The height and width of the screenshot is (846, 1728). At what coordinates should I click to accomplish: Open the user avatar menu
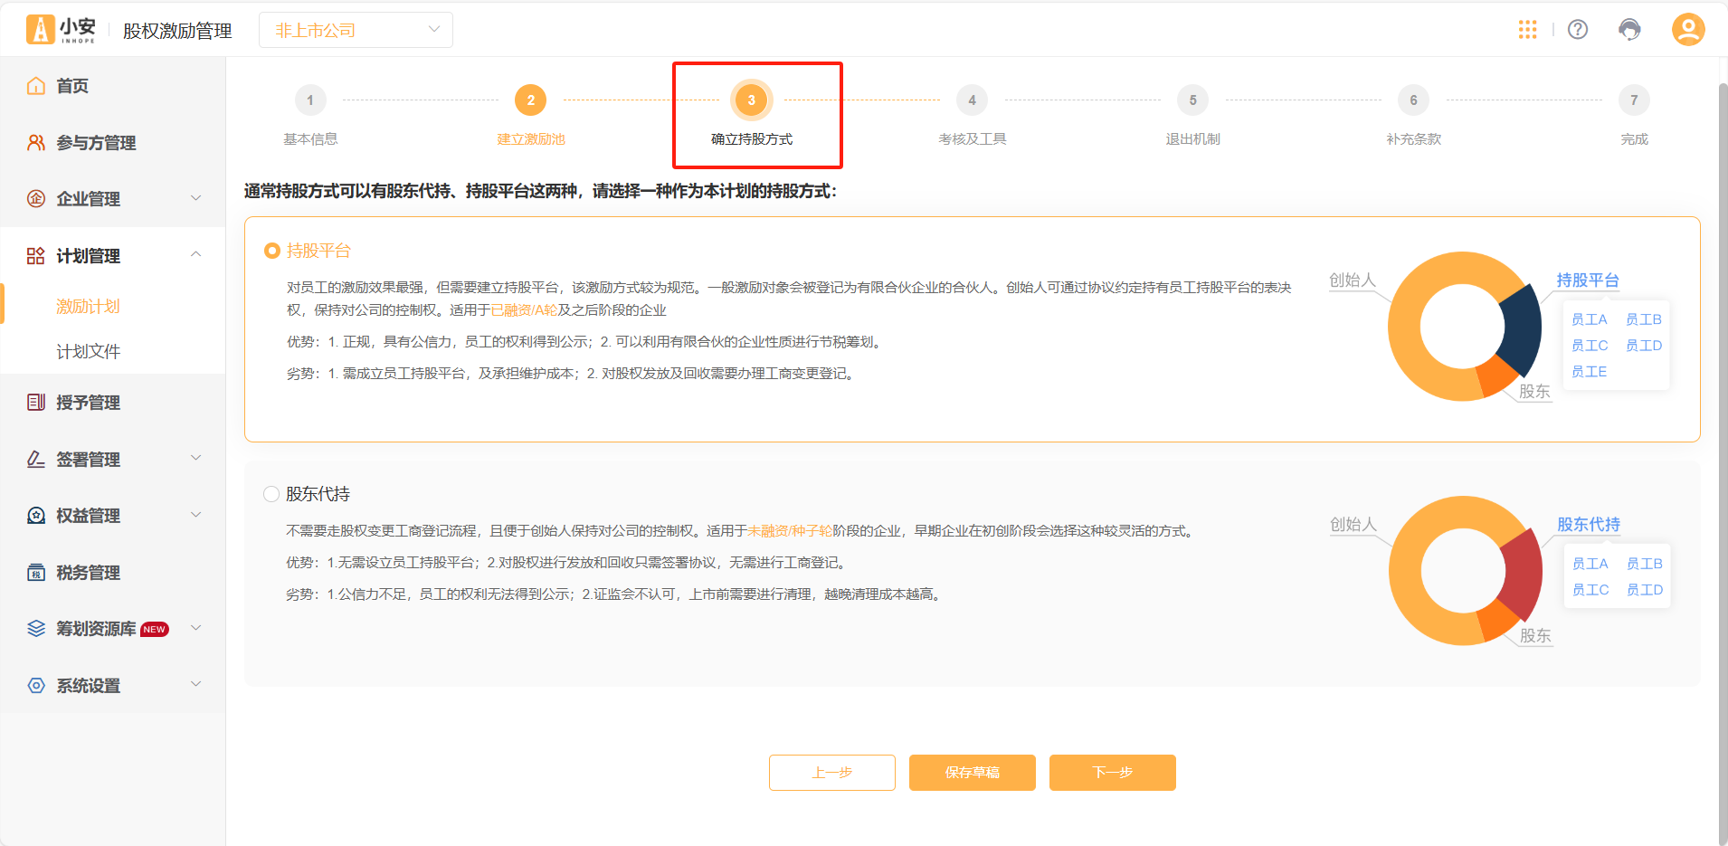(x=1688, y=29)
